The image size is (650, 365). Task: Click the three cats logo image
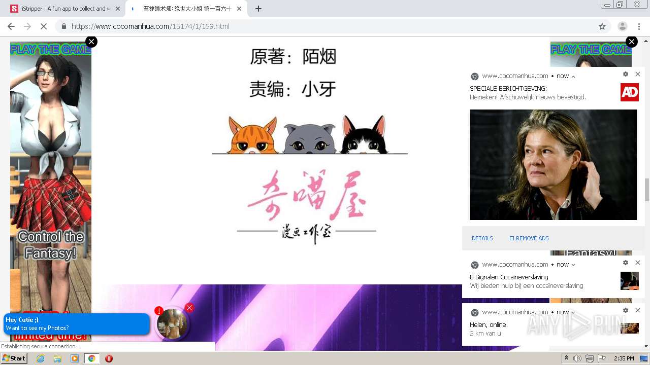click(x=310, y=134)
